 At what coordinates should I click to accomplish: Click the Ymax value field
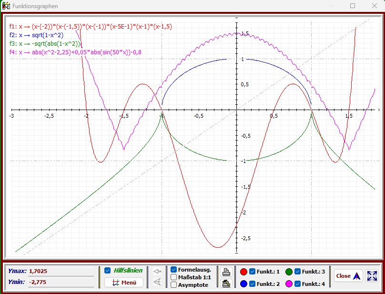61,271
